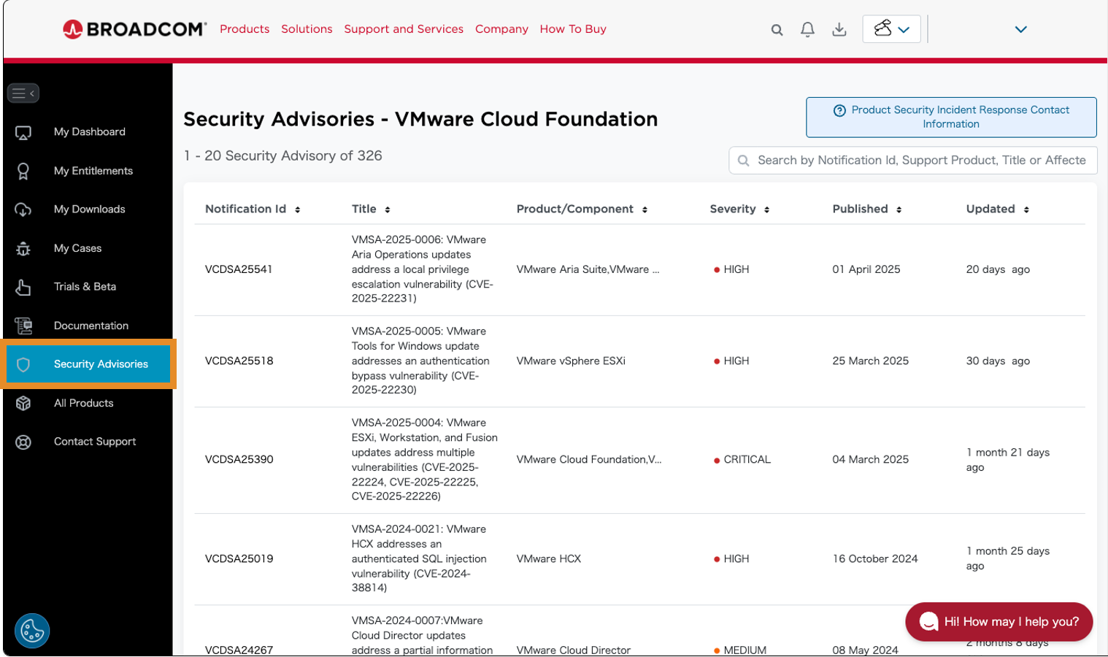The image size is (1108, 657).
Task: Click the My Dashboard sidebar icon
Action: pyautogui.click(x=23, y=132)
